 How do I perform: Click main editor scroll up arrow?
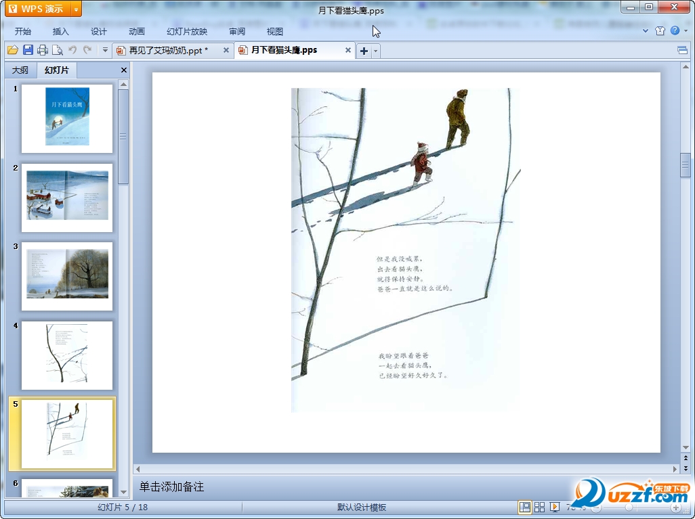(686, 67)
